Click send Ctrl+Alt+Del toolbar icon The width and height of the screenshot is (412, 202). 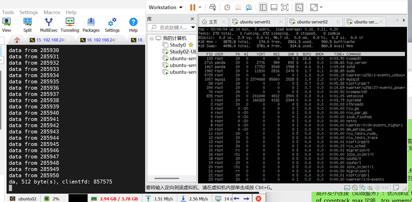(x=213, y=8)
